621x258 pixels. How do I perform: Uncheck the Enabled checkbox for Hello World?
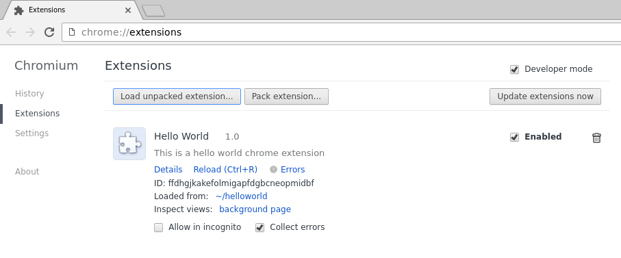point(514,138)
